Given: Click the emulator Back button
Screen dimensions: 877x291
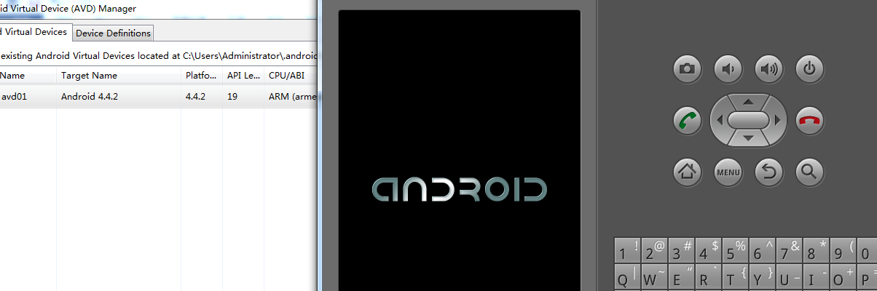Looking at the screenshot, I should pyautogui.click(x=768, y=172).
